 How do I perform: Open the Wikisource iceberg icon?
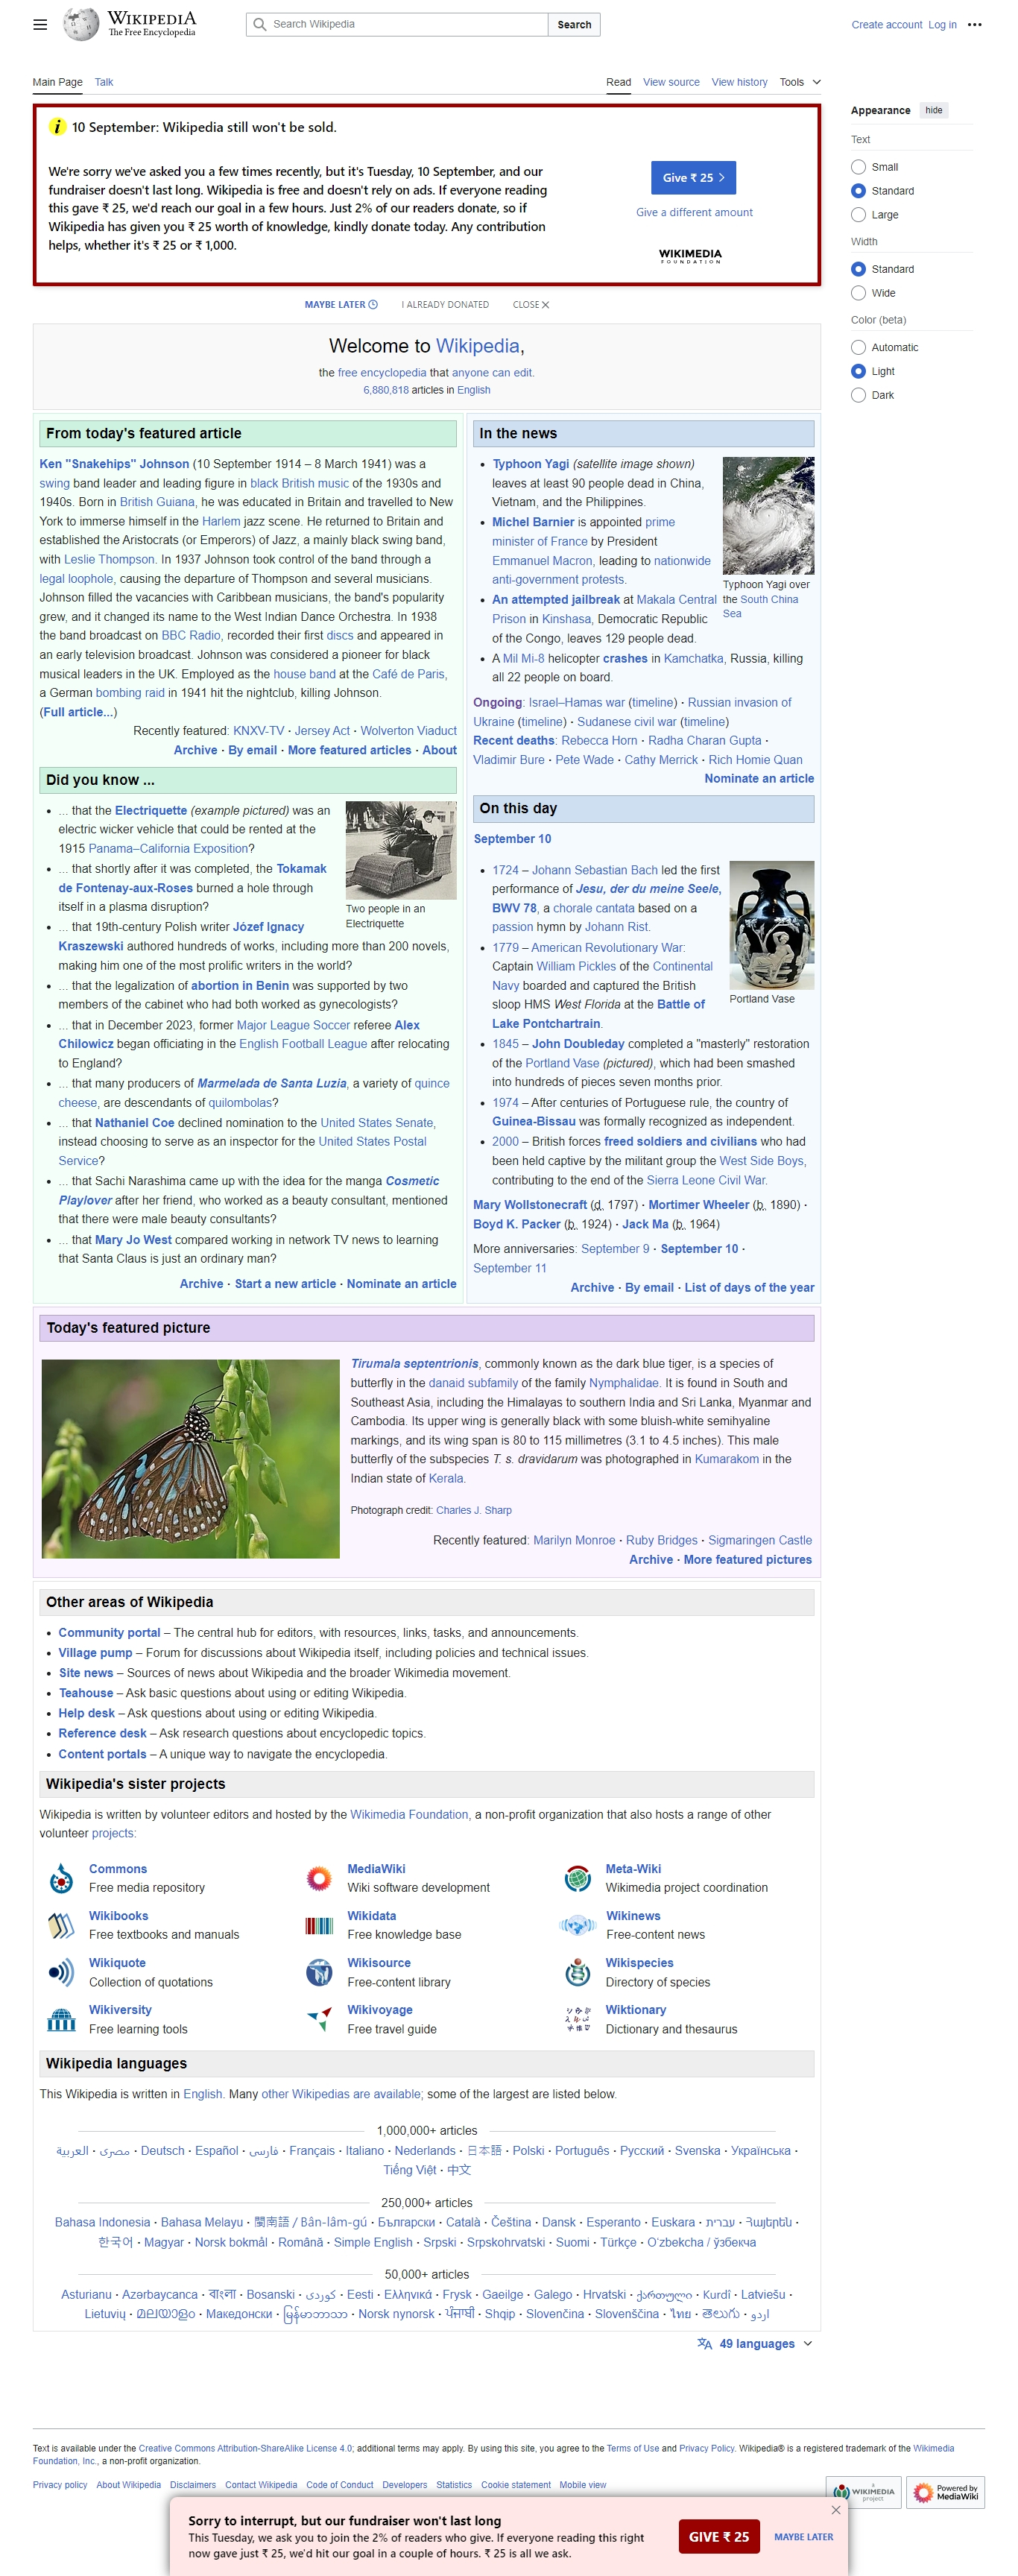coord(319,1972)
